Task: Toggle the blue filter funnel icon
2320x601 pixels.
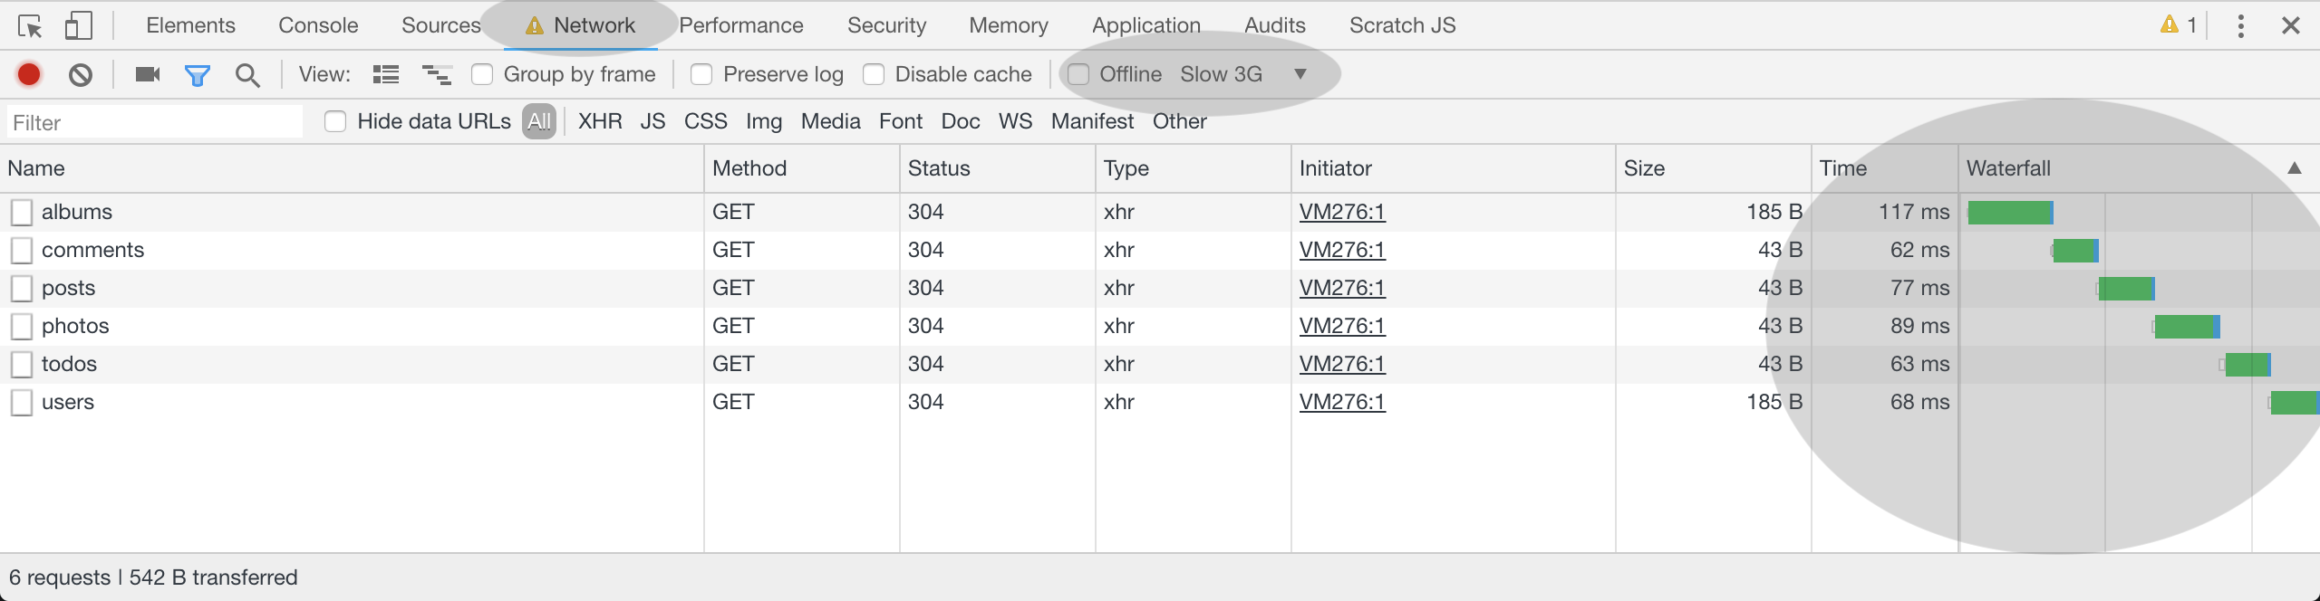Action: [197, 75]
